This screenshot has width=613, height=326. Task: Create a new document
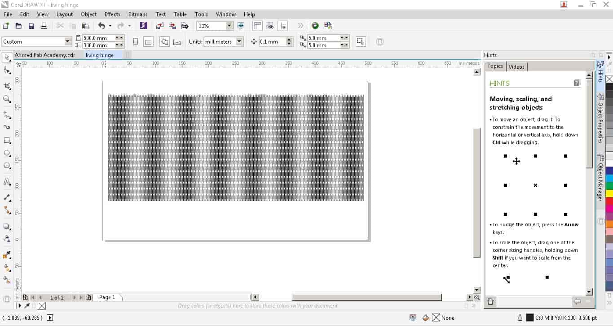6,26
